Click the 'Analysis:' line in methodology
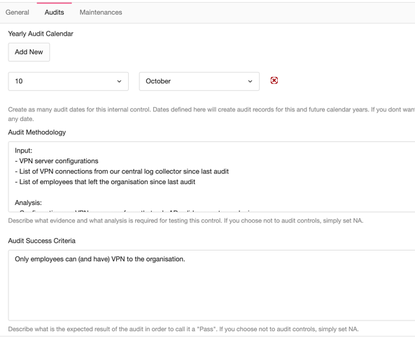Screen dimensions: 415x350 point(28,203)
